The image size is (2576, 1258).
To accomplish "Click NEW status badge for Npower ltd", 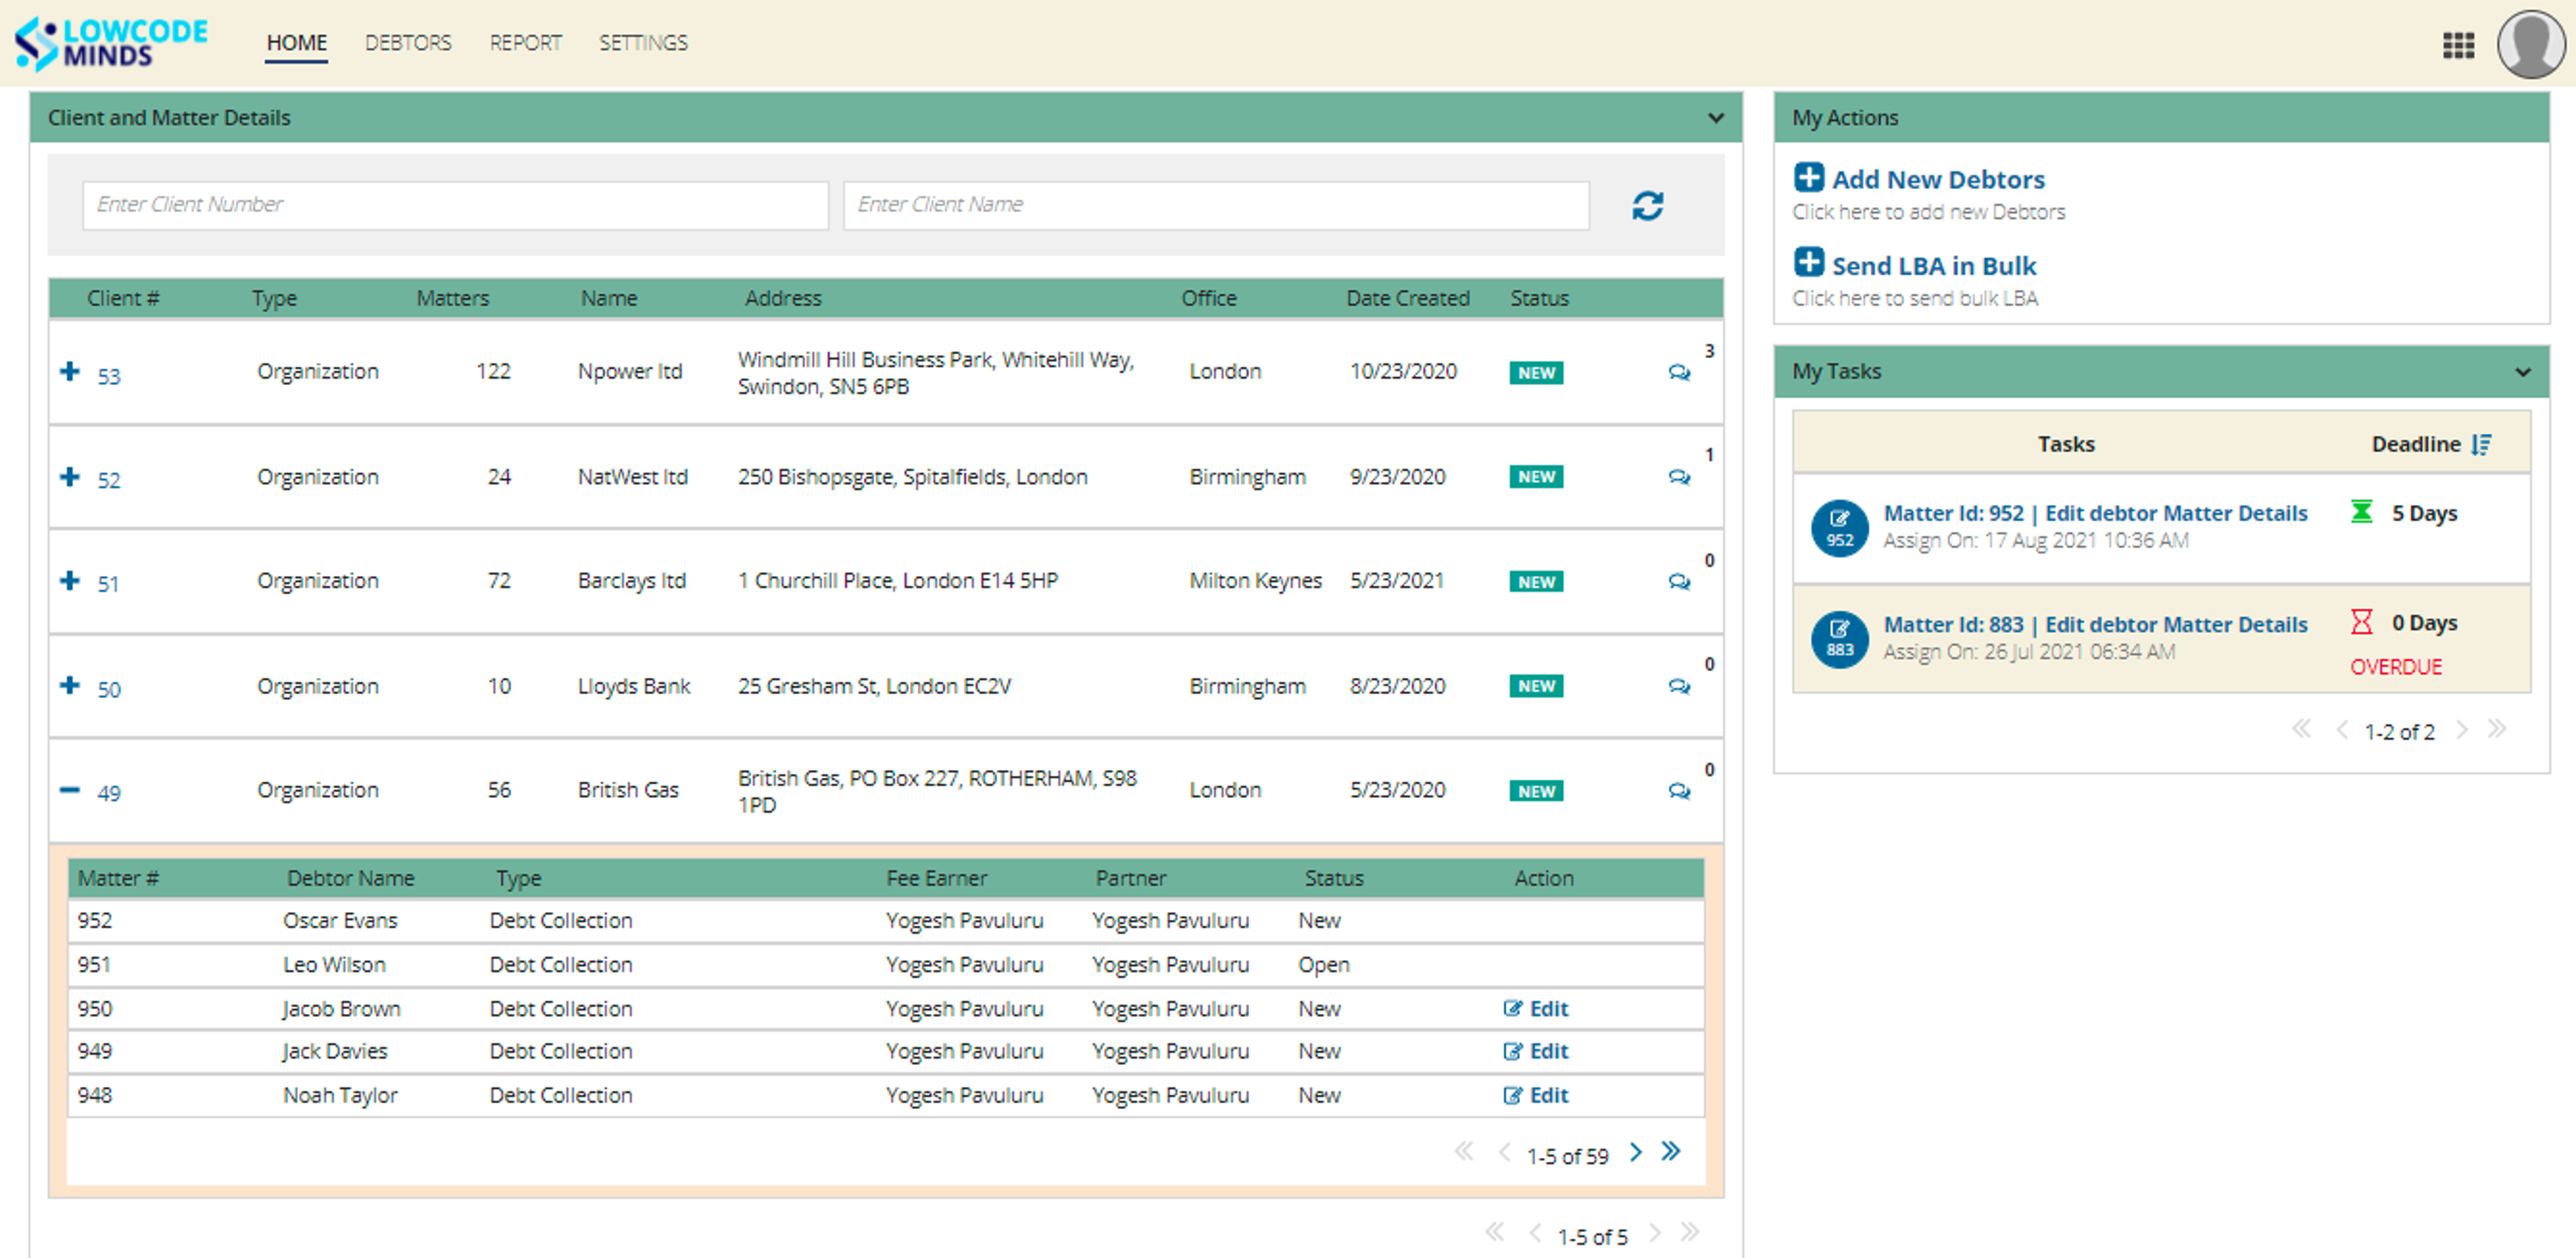I will 1536,373.
